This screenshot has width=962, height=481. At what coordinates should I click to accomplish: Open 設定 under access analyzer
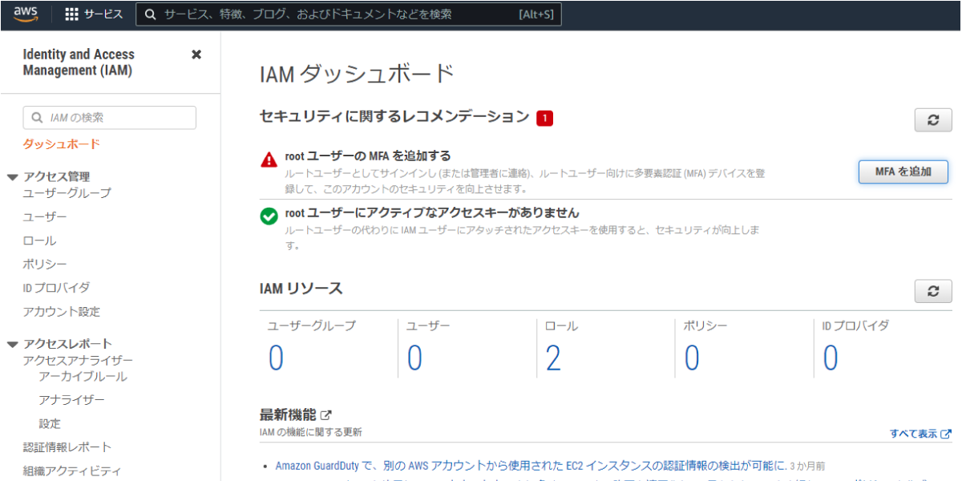tap(50, 423)
